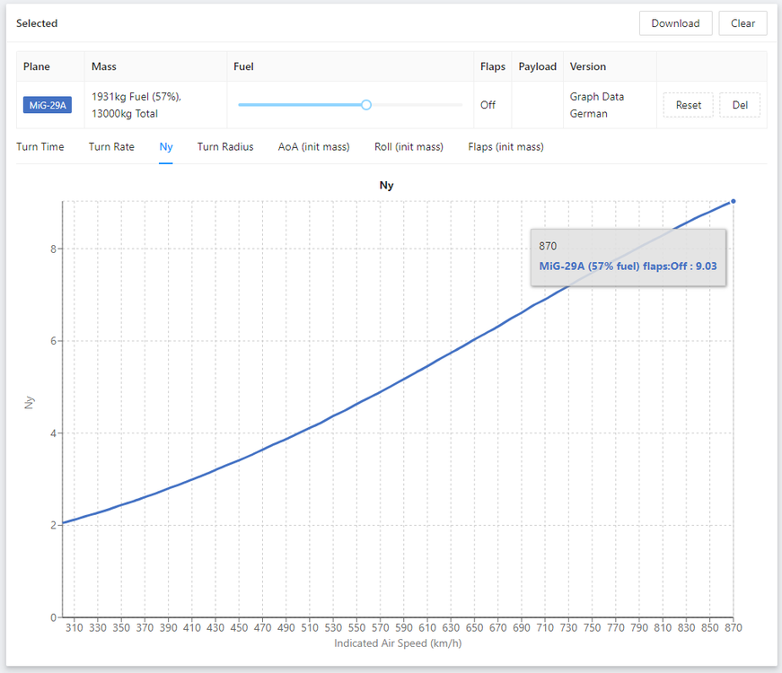Click the Download button
This screenshot has width=782, height=673.
[675, 23]
